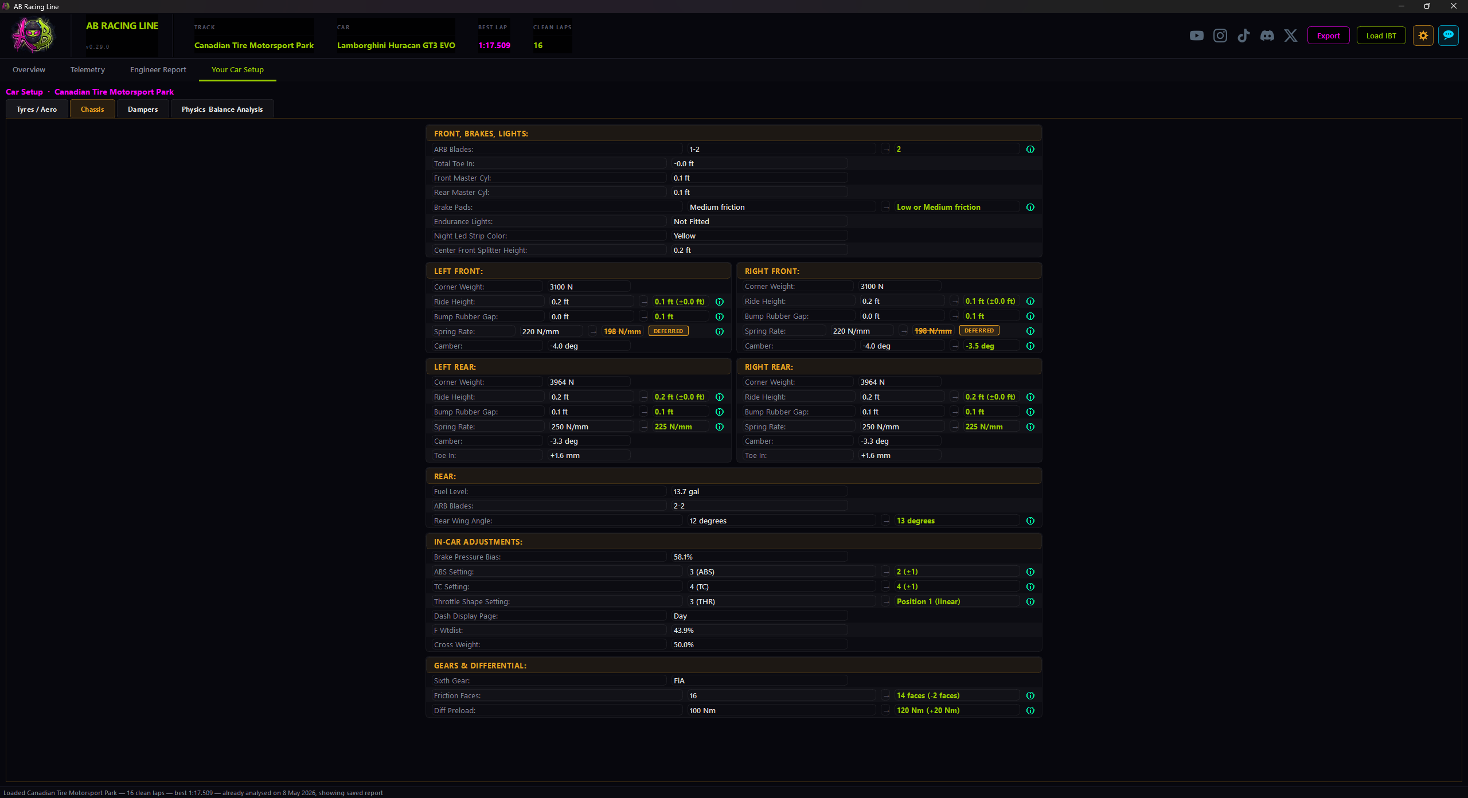Open the X (Twitter) icon
Screen dimensions: 1468x798
click(1290, 36)
